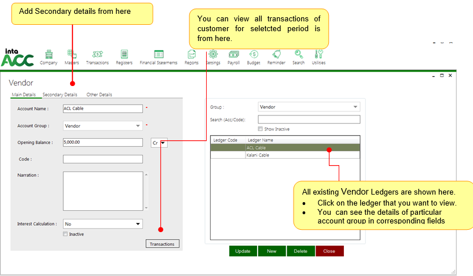
Task: Open the Transactions toolbar icon
Action: point(97,55)
